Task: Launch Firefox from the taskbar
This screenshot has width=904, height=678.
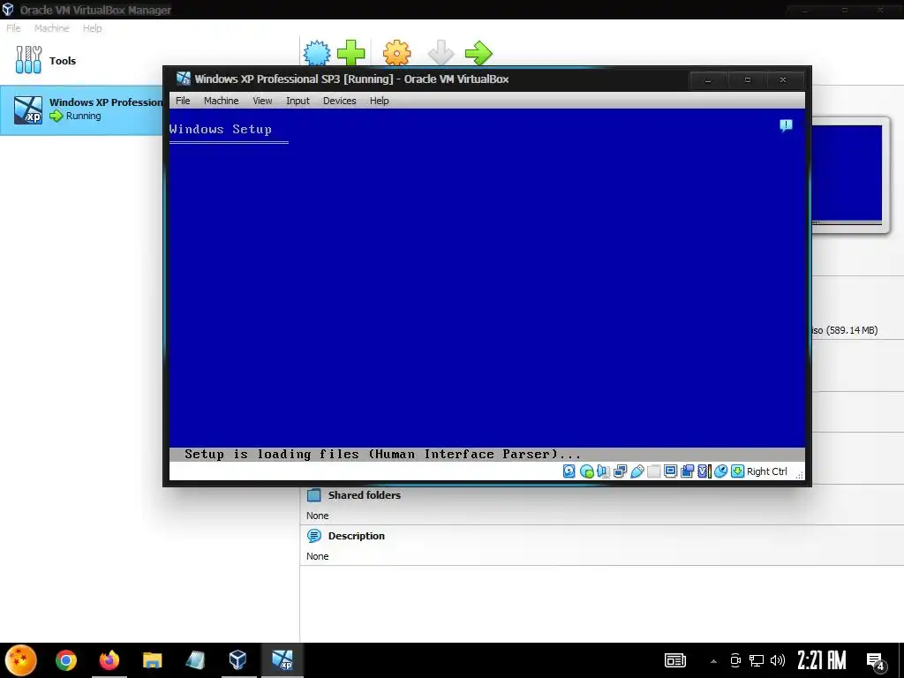Action: click(x=109, y=660)
